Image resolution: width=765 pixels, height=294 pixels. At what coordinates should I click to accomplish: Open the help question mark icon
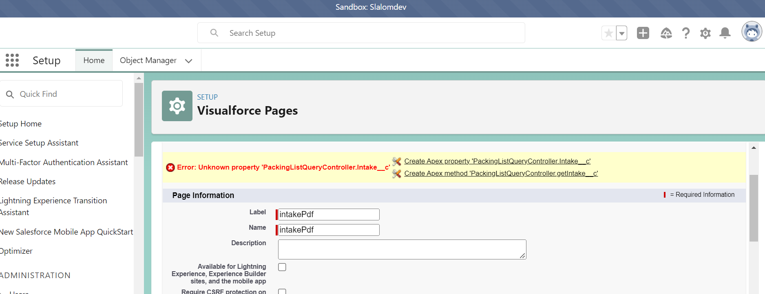click(686, 33)
